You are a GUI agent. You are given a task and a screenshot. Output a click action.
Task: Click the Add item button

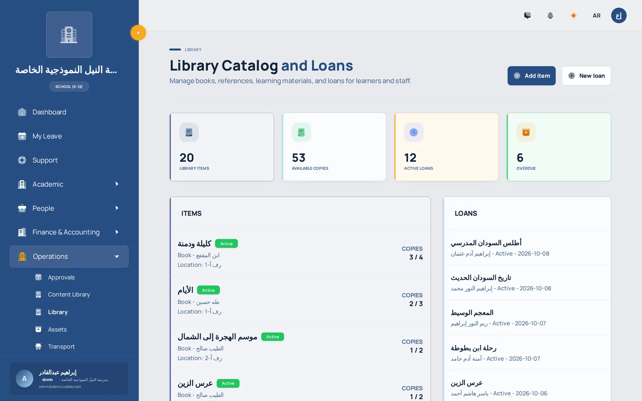pos(531,76)
